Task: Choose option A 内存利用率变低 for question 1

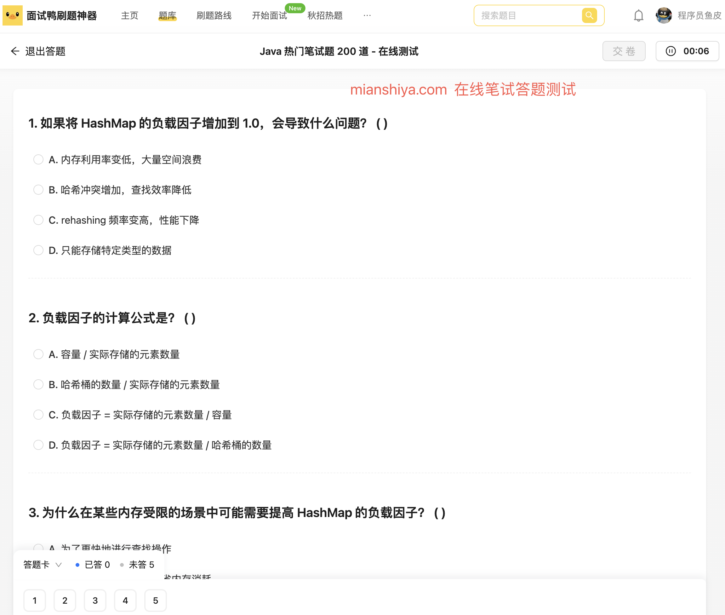Action: (x=38, y=160)
